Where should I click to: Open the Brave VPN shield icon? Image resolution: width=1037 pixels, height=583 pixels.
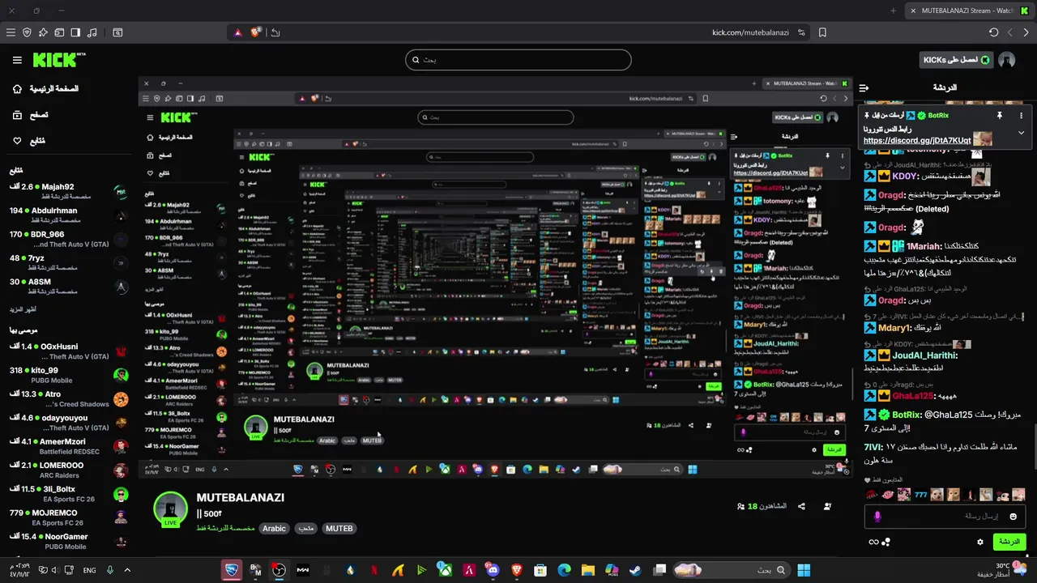tap(27, 32)
